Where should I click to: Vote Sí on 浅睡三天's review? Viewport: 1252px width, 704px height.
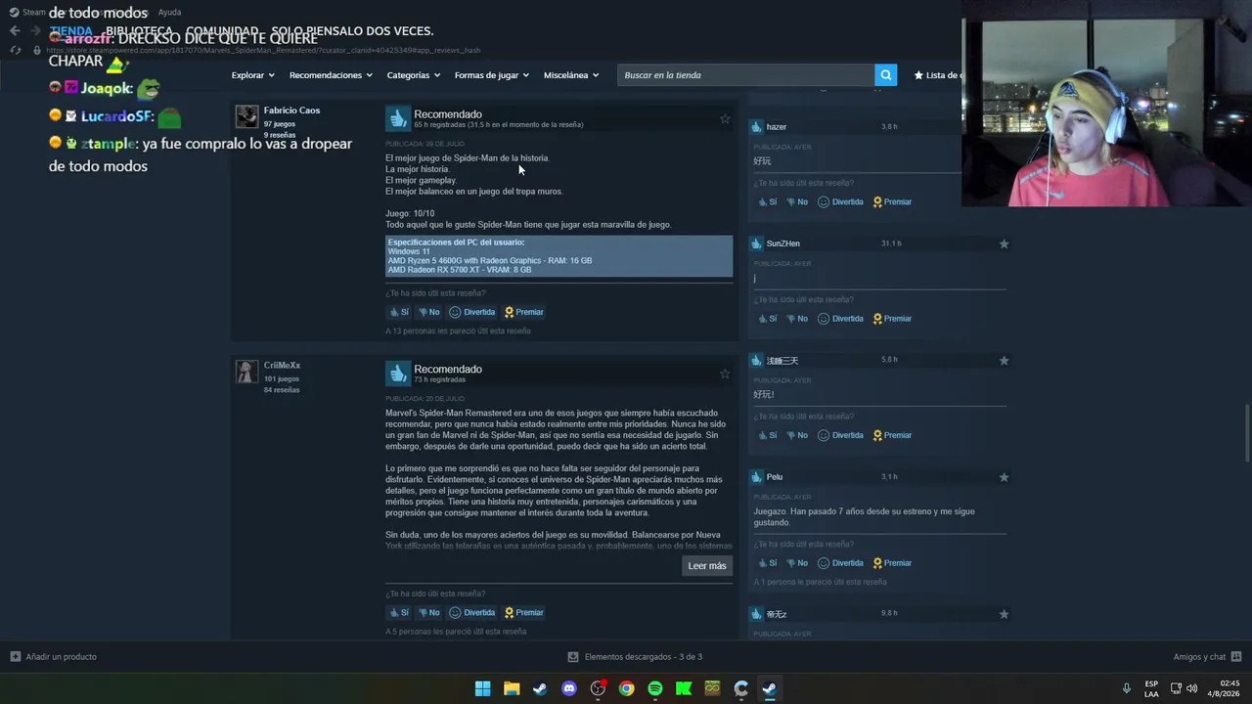tap(768, 435)
